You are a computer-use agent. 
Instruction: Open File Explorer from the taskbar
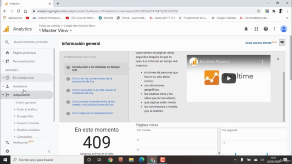131,160
